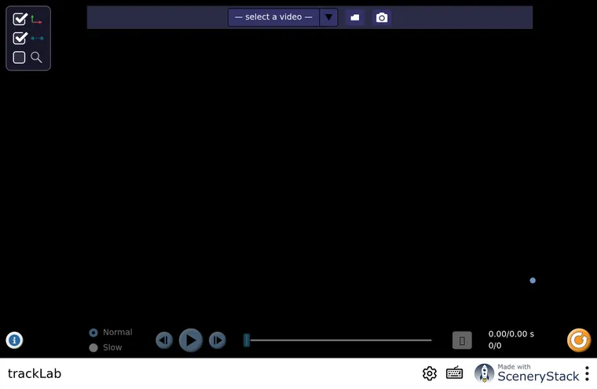597x389 pixels.
Task: Open a video file with folder icon
Action: (355, 17)
